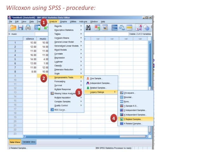The width and height of the screenshot is (202, 152).
Task: Expand the Regression submenu
Action: (66, 58)
